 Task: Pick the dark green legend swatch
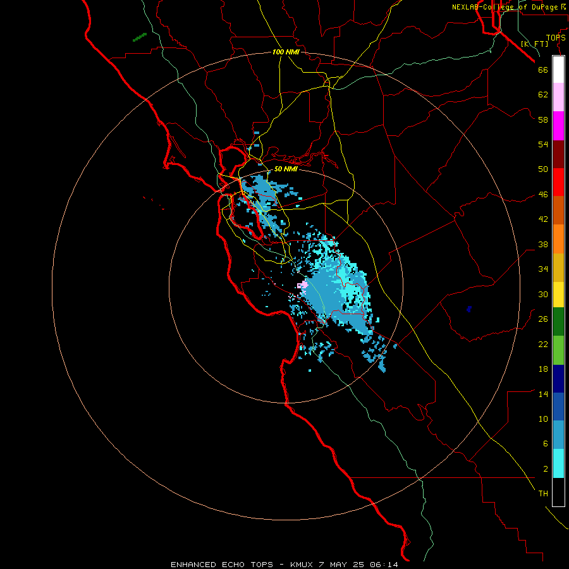(x=558, y=322)
